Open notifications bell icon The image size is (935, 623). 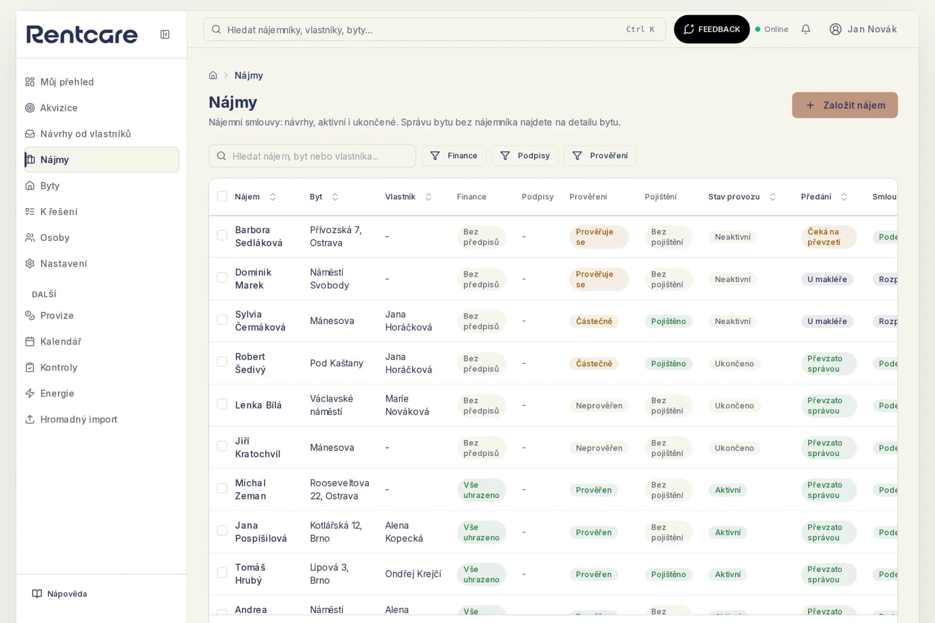point(806,29)
